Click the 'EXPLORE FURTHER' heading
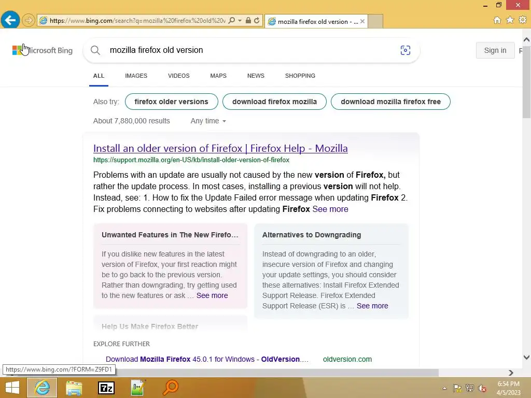The image size is (531, 398). click(x=121, y=344)
